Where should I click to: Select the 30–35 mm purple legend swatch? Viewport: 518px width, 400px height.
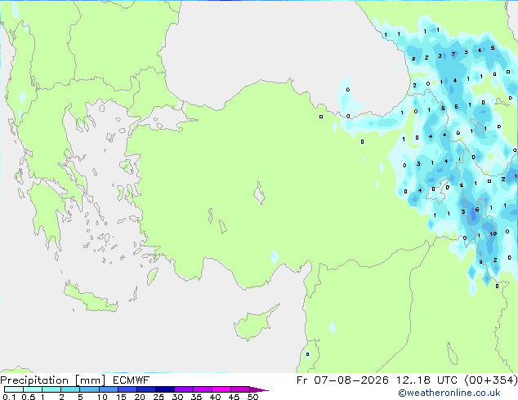point(183,389)
